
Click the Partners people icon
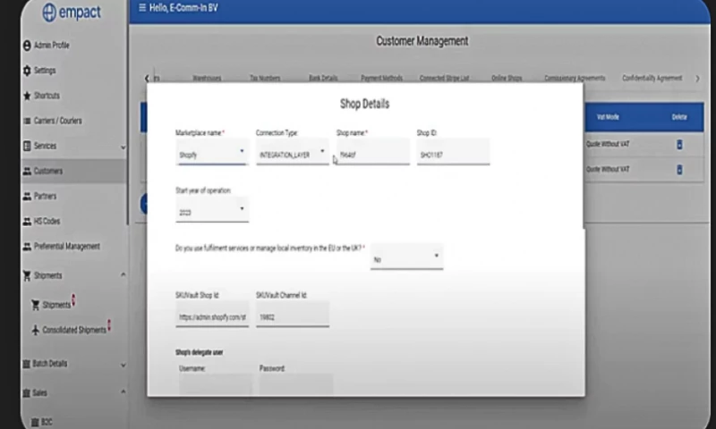[27, 196]
